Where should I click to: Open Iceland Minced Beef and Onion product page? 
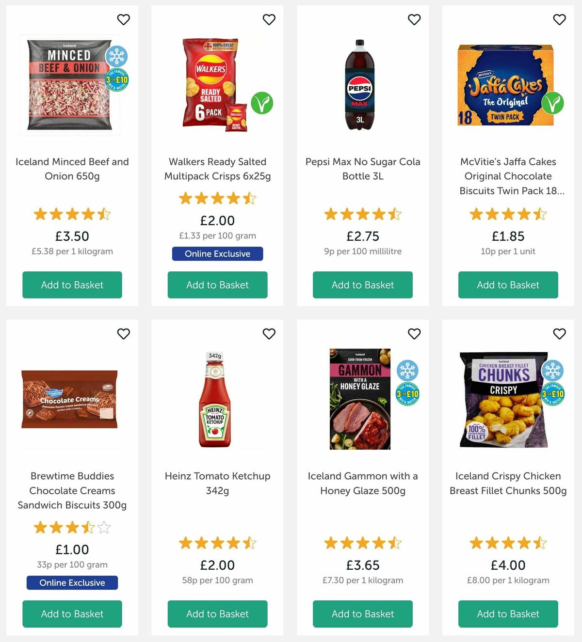(x=72, y=169)
